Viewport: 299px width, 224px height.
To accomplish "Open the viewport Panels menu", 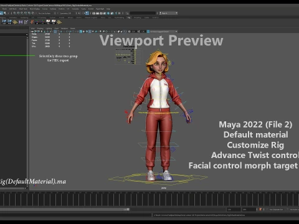I will coord(73,29).
